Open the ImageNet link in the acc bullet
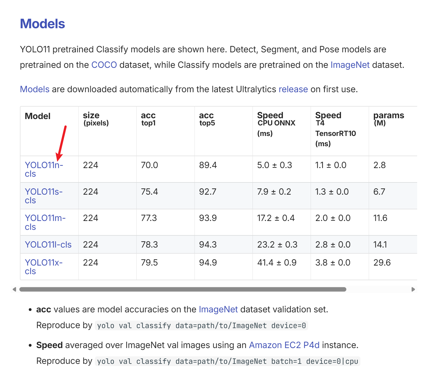426x368 pixels. pyautogui.click(x=218, y=309)
